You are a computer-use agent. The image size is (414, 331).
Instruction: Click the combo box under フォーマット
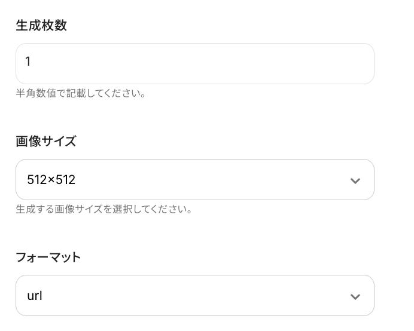tap(194, 295)
